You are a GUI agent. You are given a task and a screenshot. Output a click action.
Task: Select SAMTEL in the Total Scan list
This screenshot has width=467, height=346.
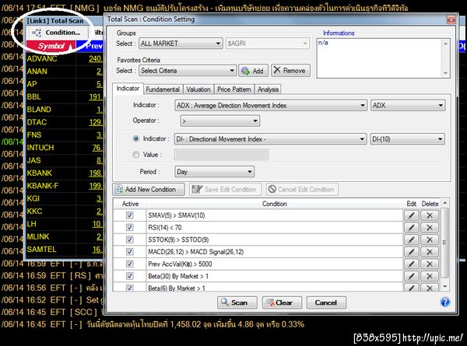pos(41,250)
